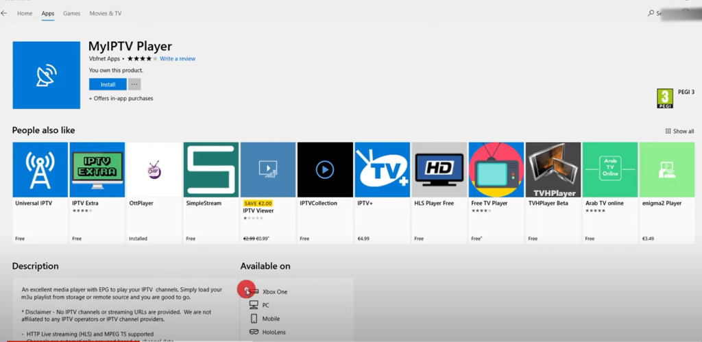
Task: Click the Arab TV online title text
Action: (605, 204)
